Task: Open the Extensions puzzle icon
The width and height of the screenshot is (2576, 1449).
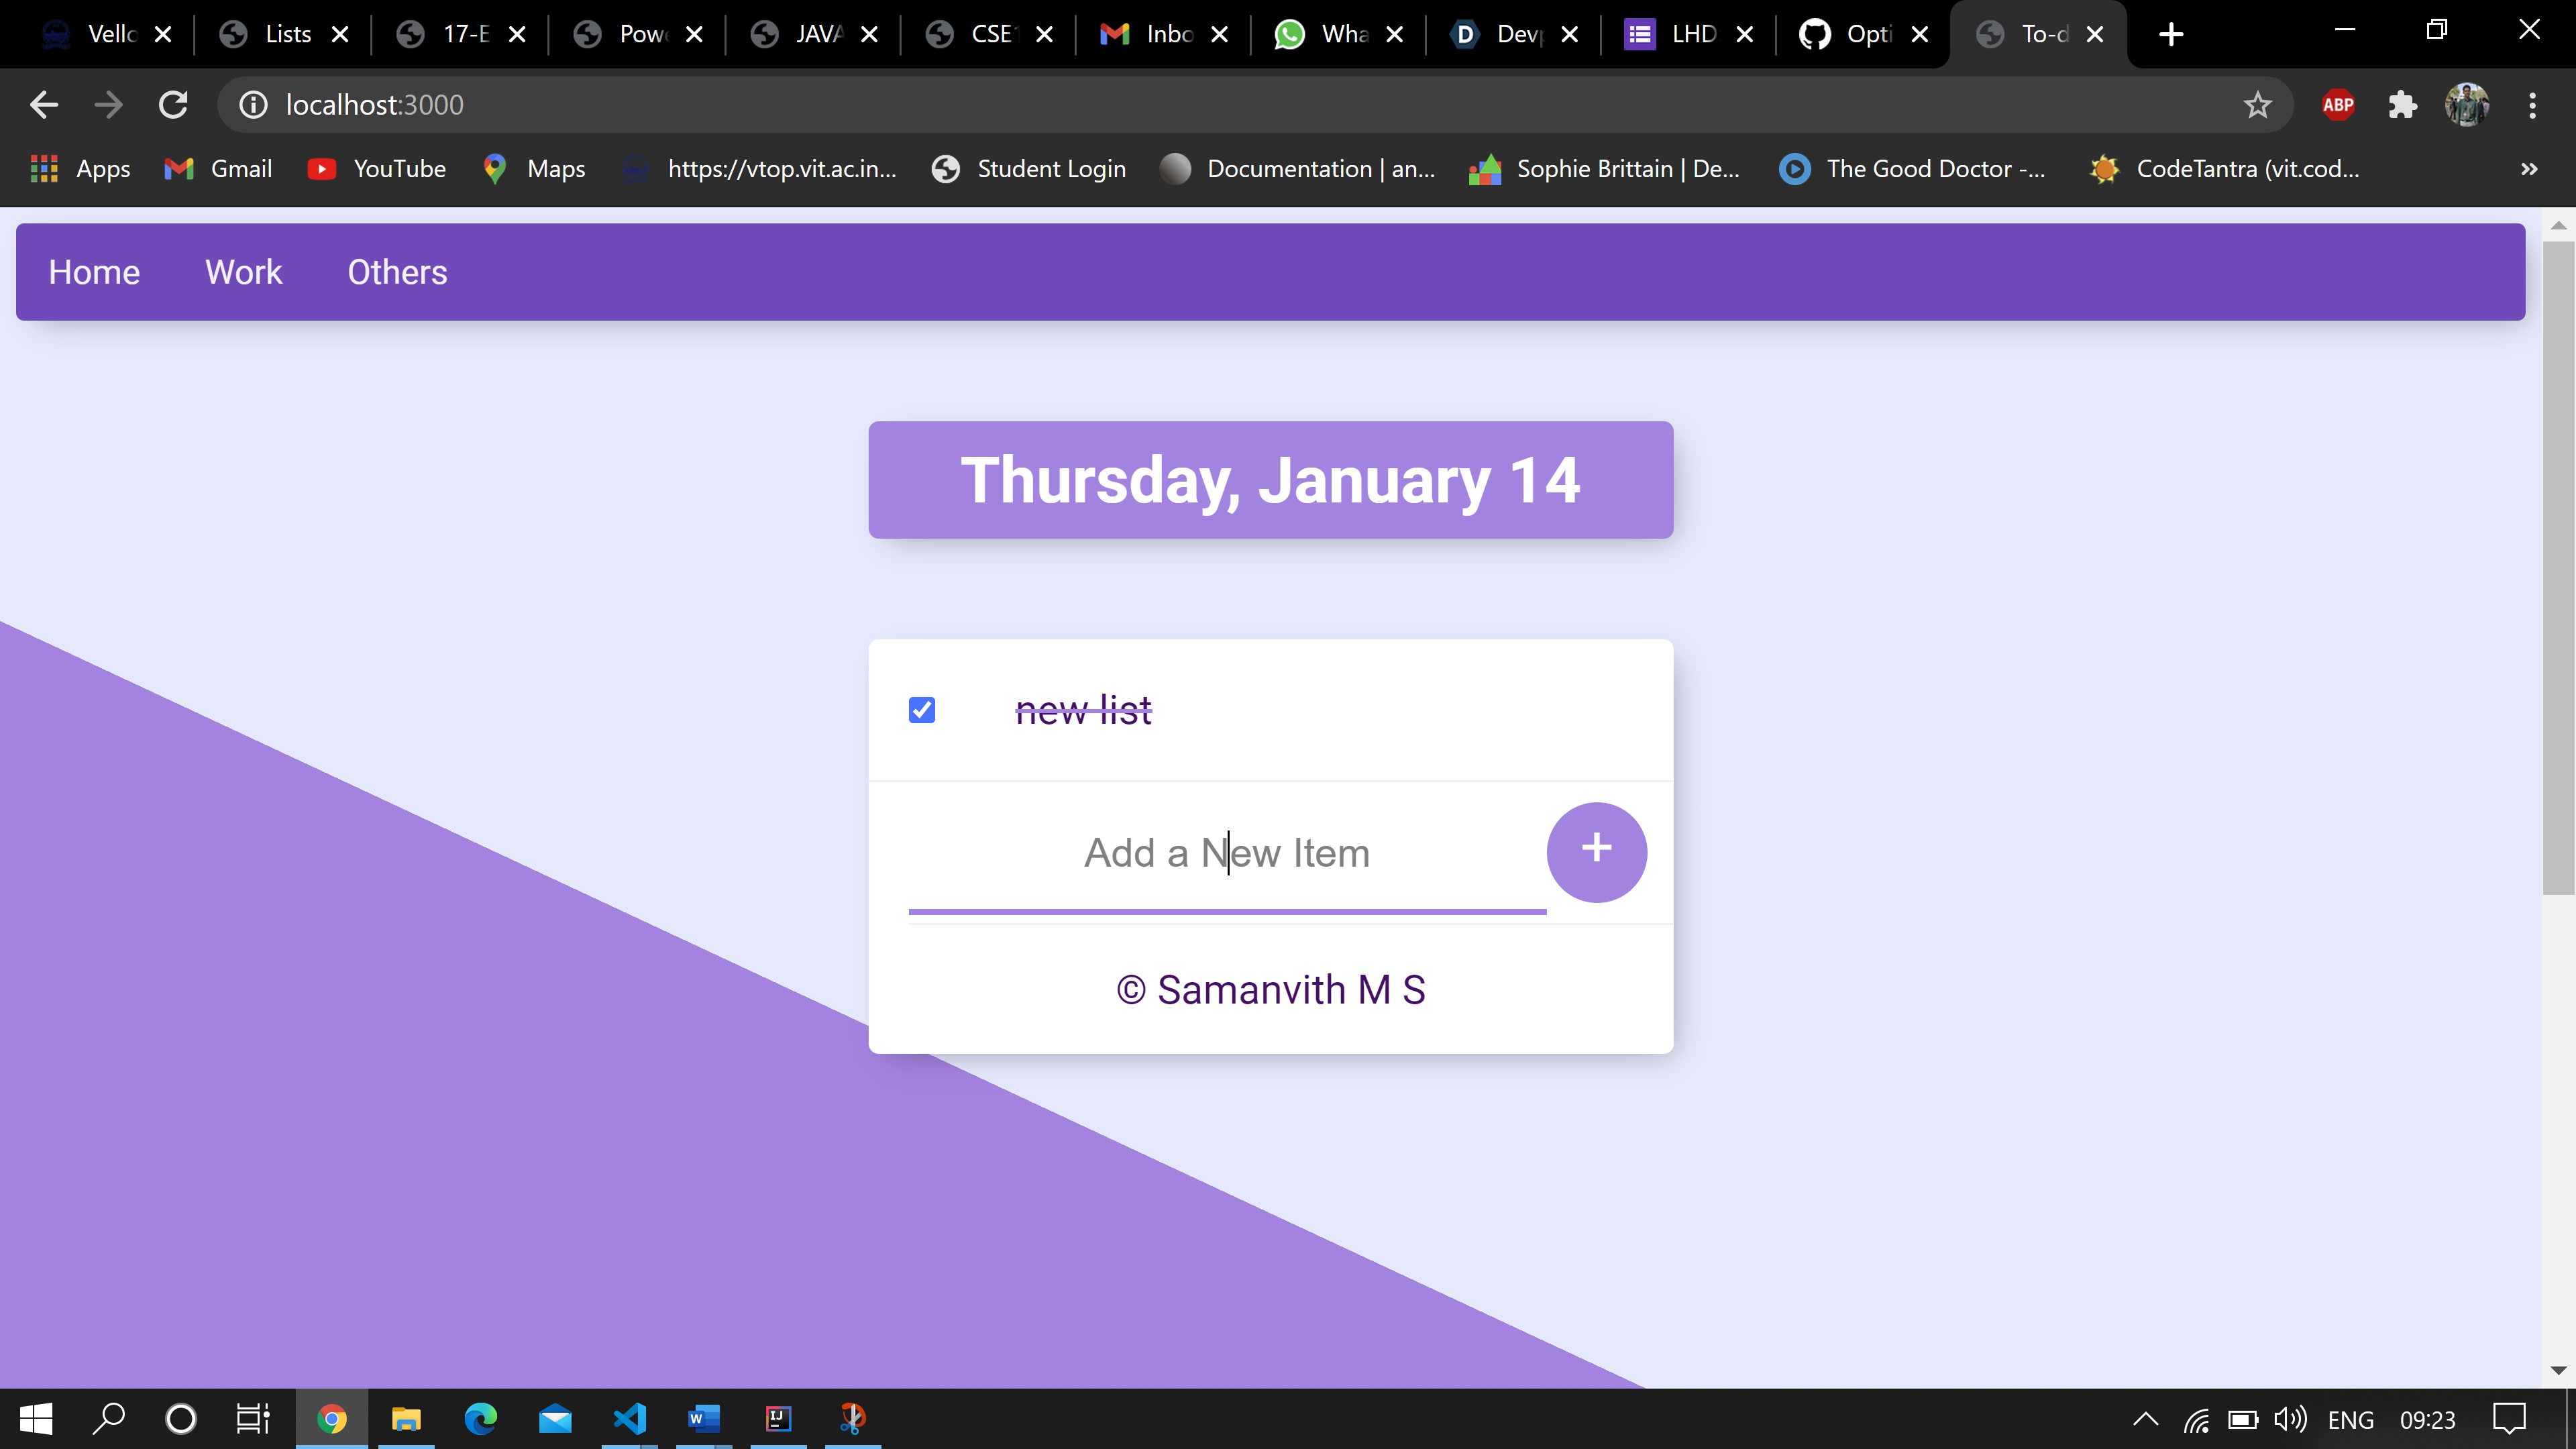Action: pyautogui.click(x=2402, y=105)
